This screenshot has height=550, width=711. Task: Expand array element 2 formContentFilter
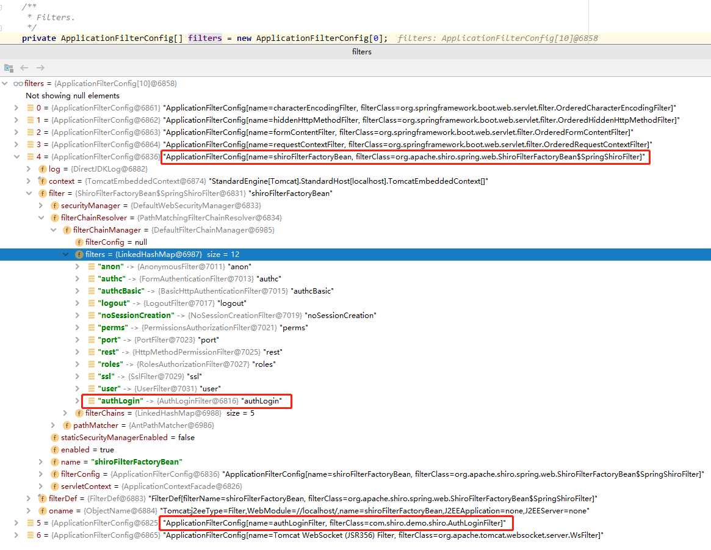click(x=16, y=132)
